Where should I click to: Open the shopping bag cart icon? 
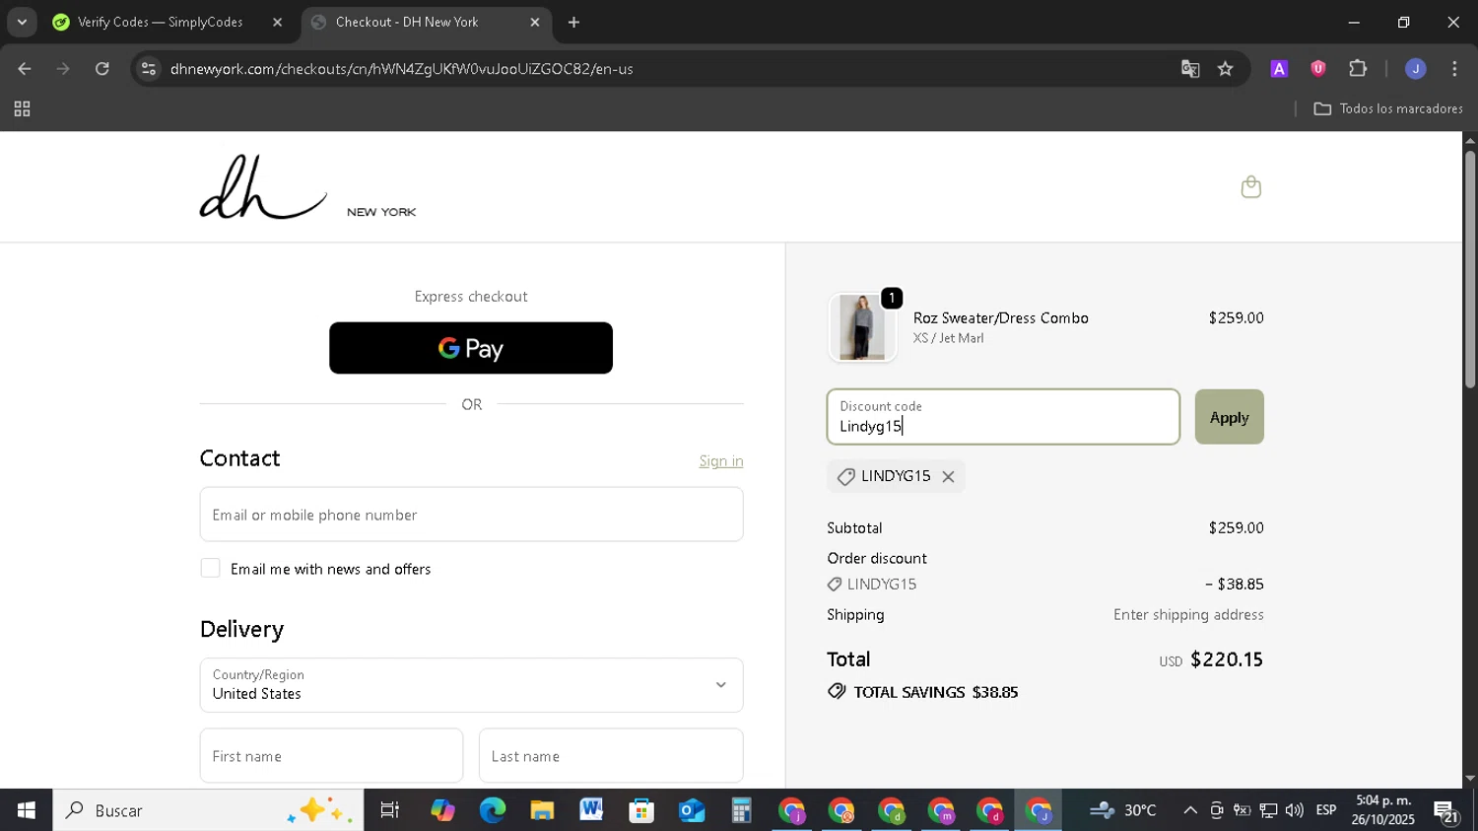pyautogui.click(x=1250, y=187)
